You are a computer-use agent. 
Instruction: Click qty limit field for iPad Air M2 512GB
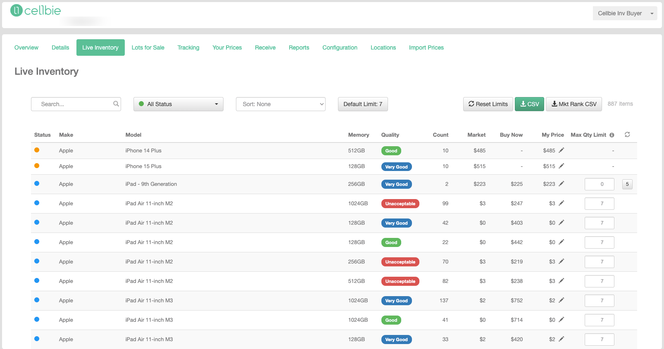point(600,281)
